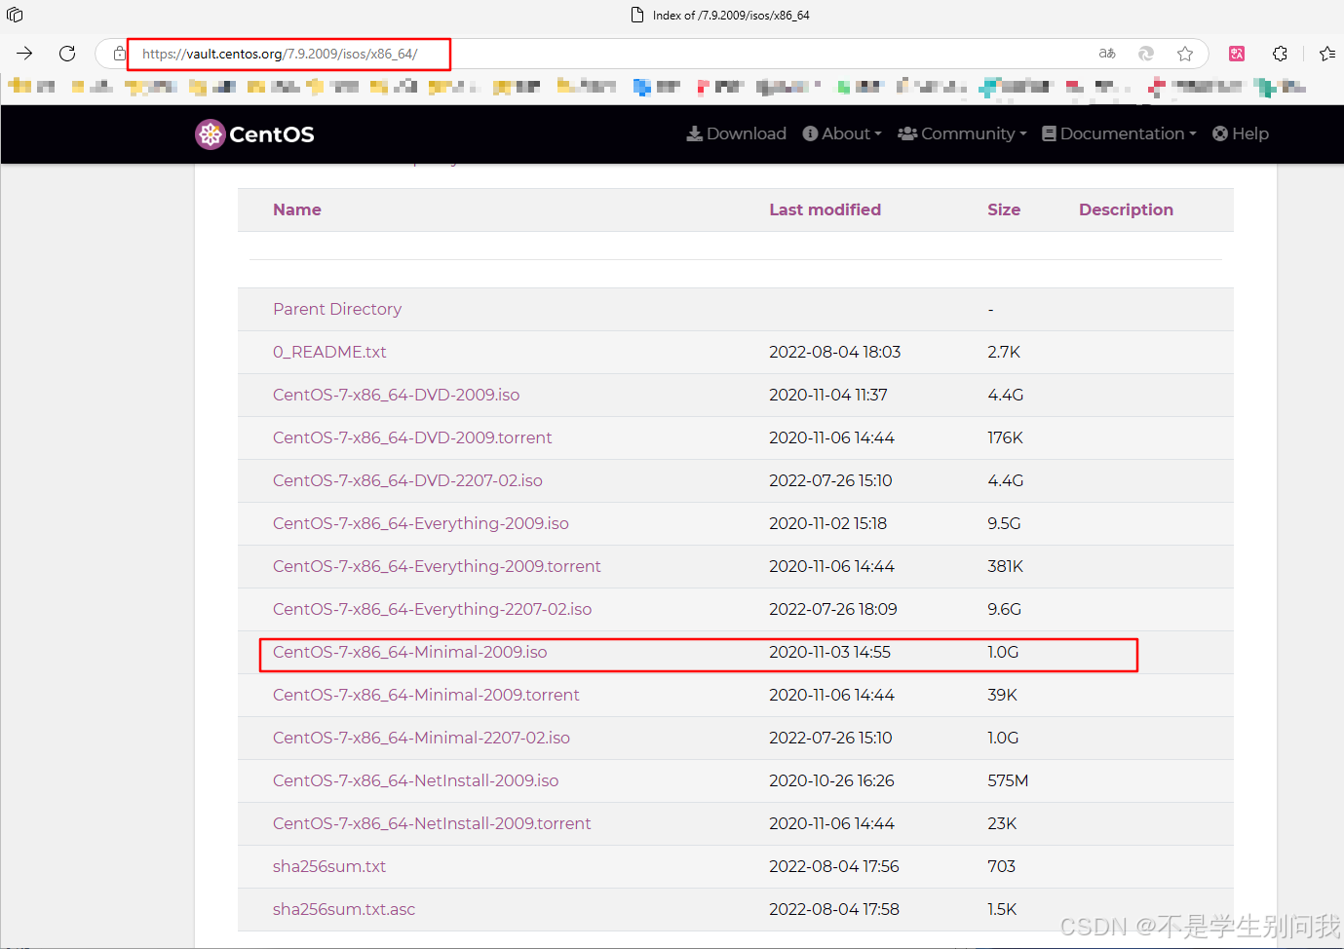1344x949 pixels.
Task: Click the browser forward arrow button
Action: coord(24,54)
